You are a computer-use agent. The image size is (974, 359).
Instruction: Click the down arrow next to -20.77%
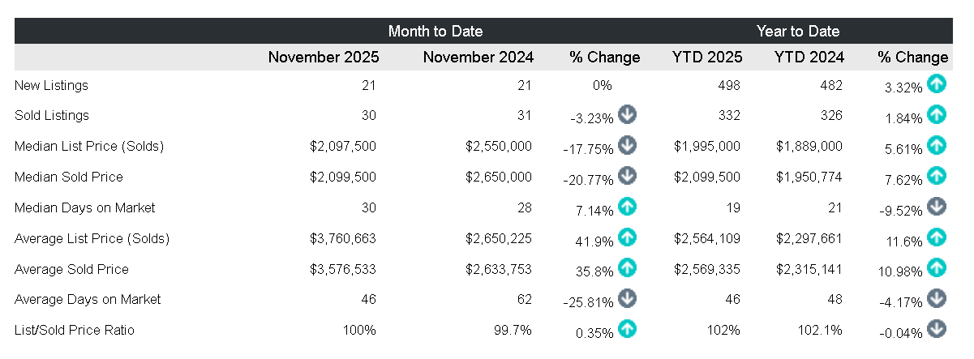tap(627, 176)
